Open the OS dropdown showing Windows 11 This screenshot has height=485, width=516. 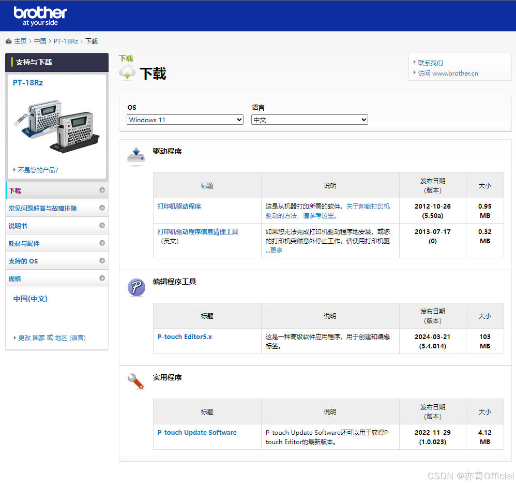point(185,120)
